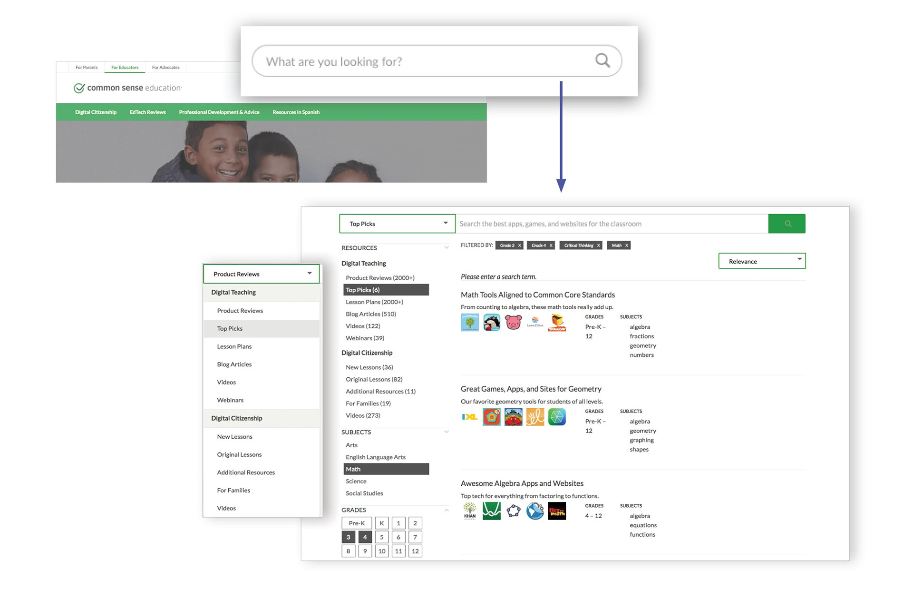Image resolution: width=913 pixels, height=590 pixels.
Task: Choose For Families in the dropdown list
Action: [x=262, y=490]
